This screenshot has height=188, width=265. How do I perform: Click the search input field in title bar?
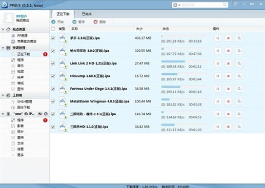[x=202, y=5]
